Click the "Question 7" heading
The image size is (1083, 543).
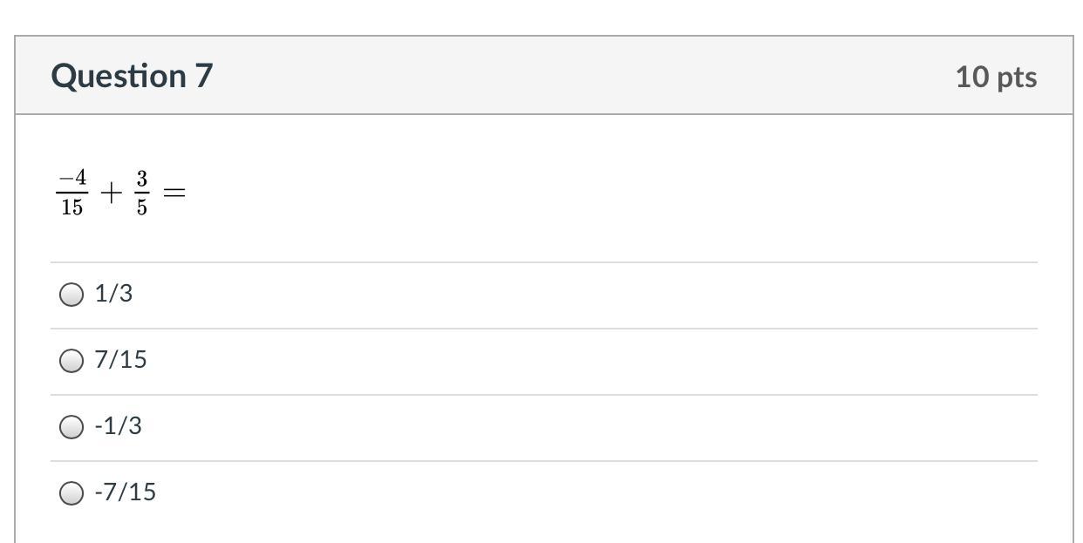coord(132,76)
